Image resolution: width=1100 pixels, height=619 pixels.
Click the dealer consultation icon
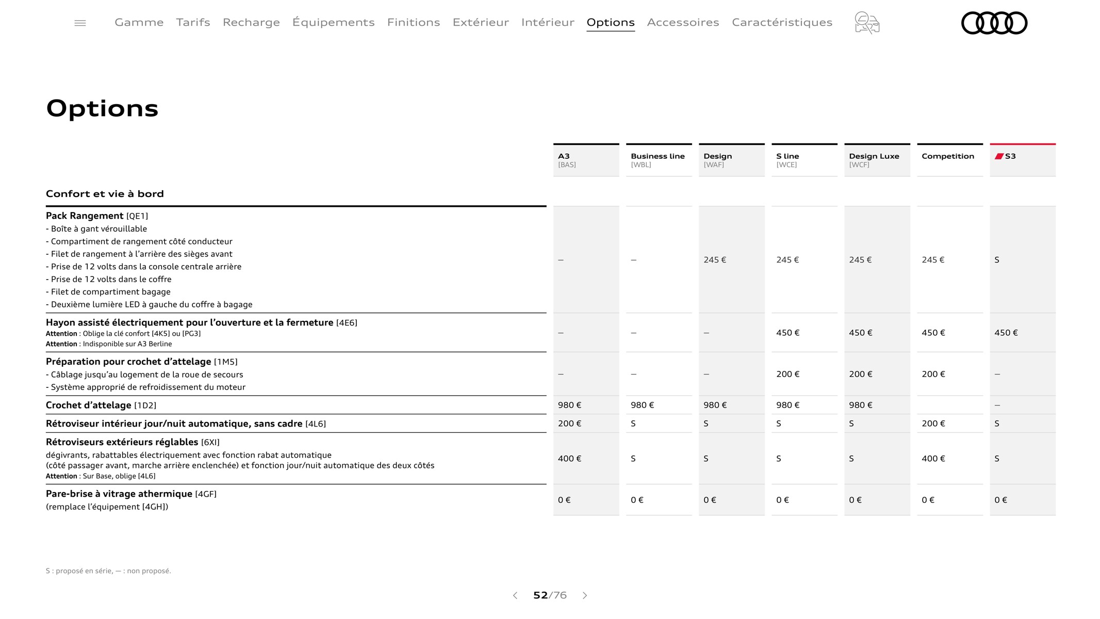(x=867, y=23)
